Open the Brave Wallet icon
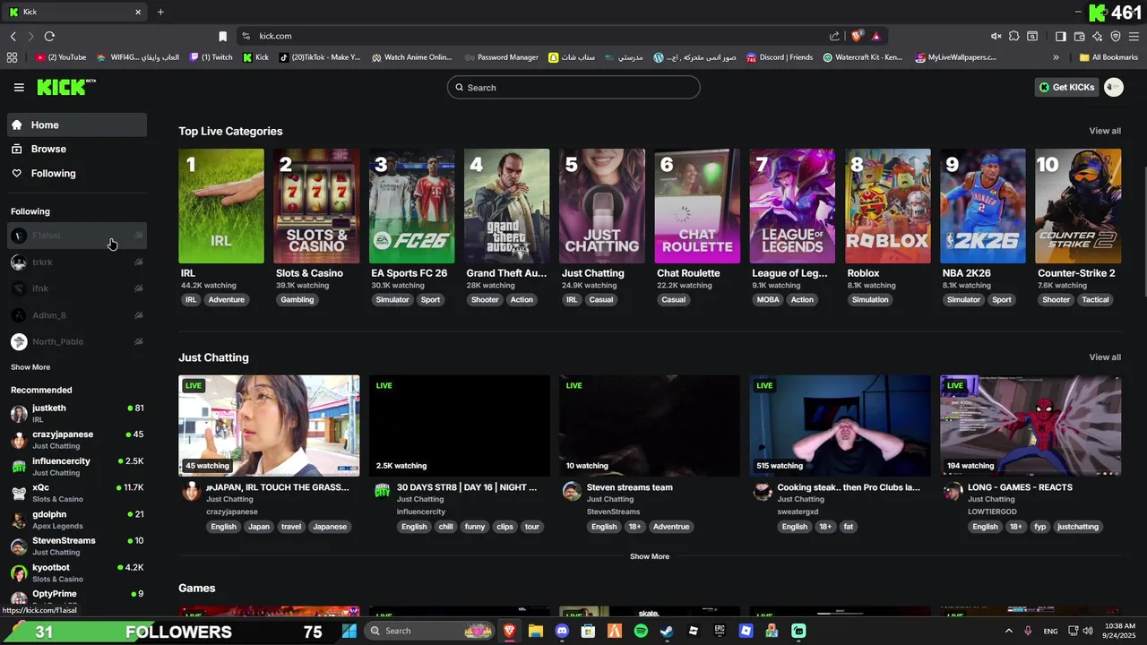Viewport: 1147px width, 645px height. click(1079, 36)
